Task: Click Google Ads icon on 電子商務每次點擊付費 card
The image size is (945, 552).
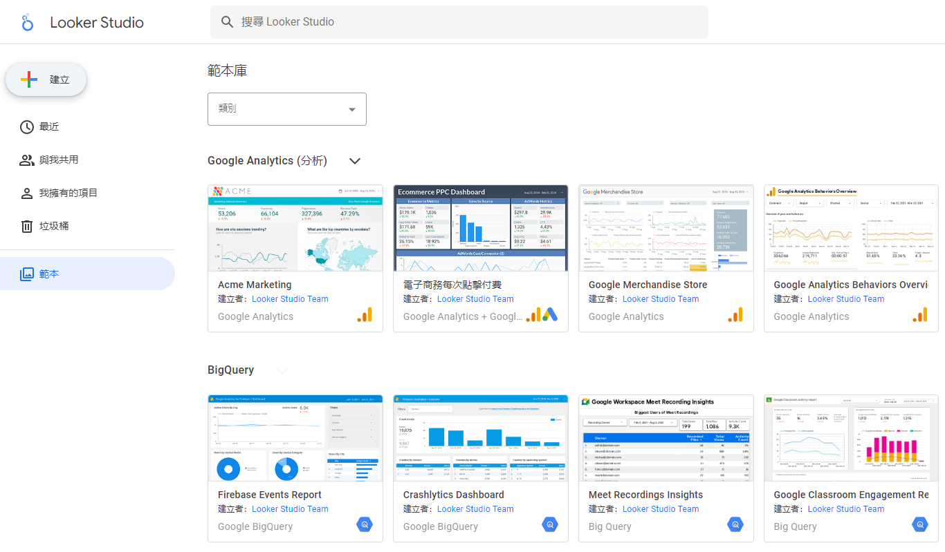Action: click(550, 315)
